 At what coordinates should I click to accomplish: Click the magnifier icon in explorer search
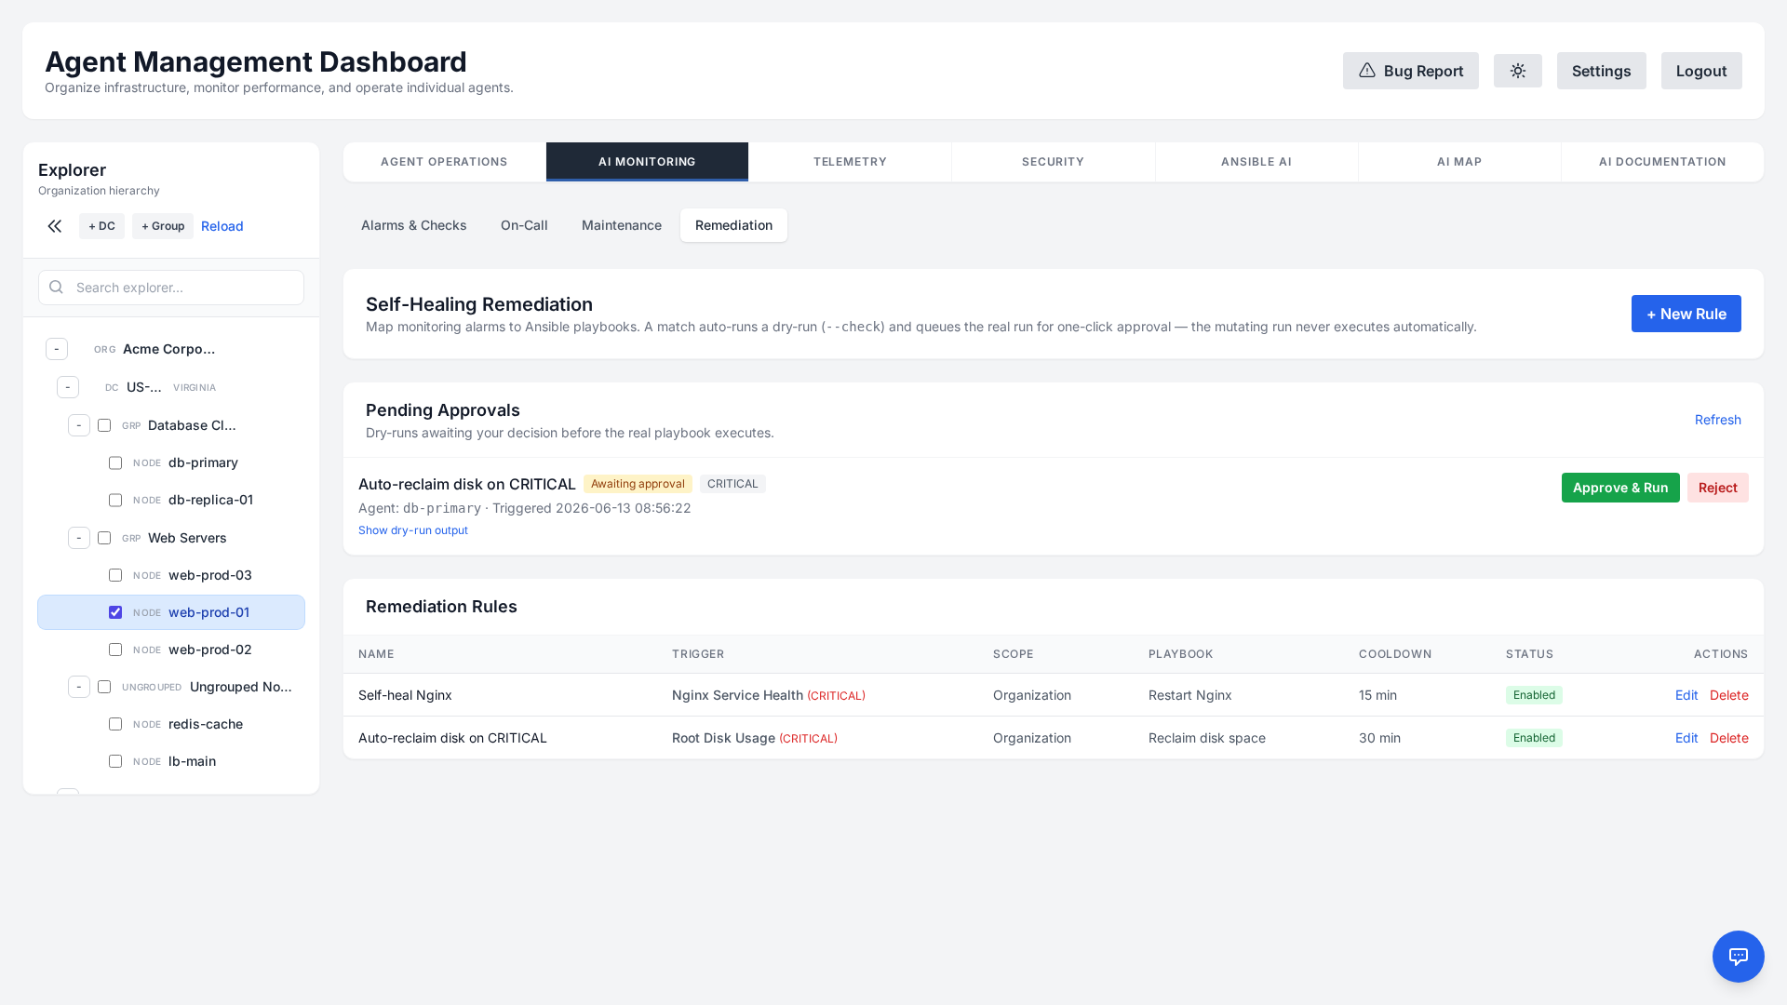pyautogui.click(x=56, y=288)
